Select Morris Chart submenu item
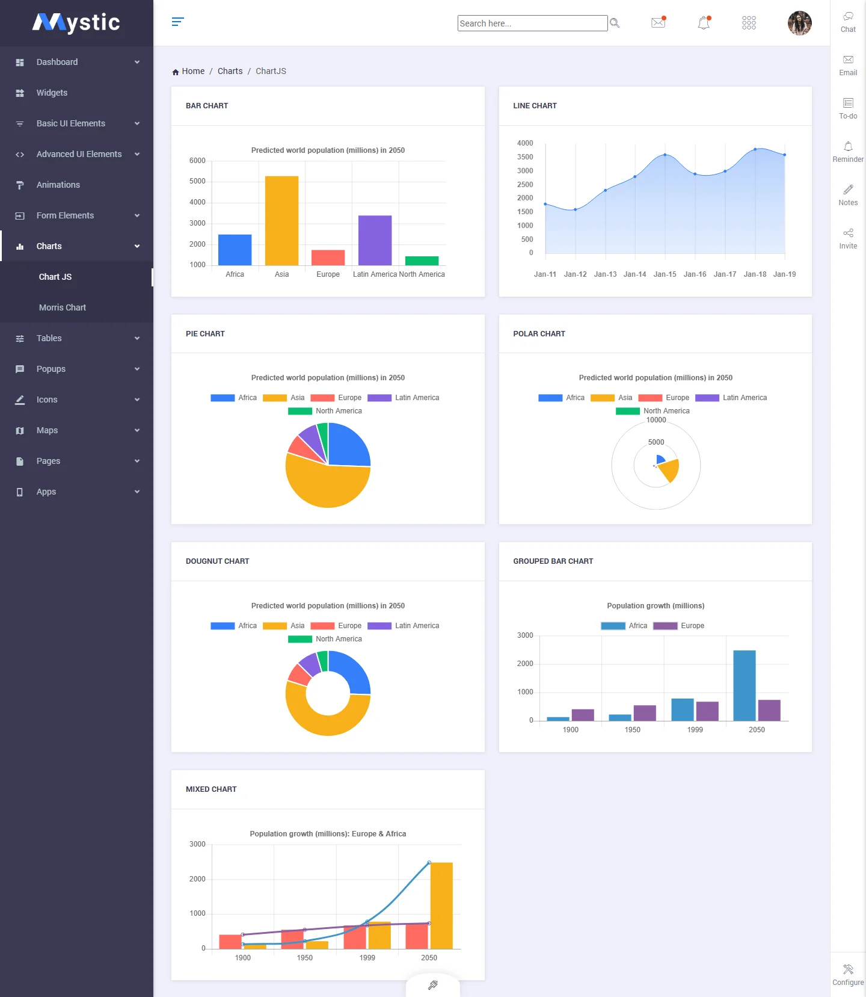The height and width of the screenshot is (997, 866). pyautogui.click(x=63, y=307)
